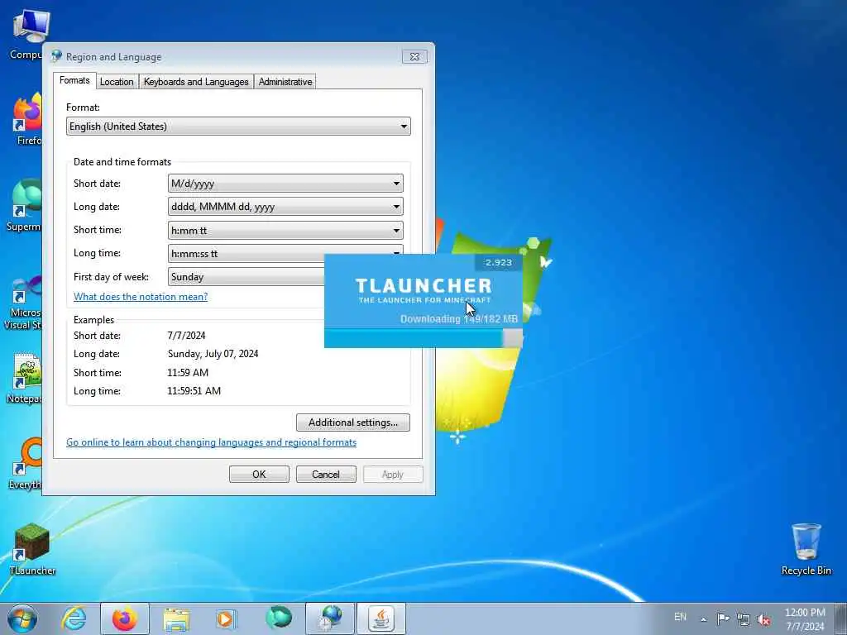The height and width of the screenshot is (635, 847).
Task: Click the Downloading 149/182 MB status text
Action: click(x=458, y=319)
